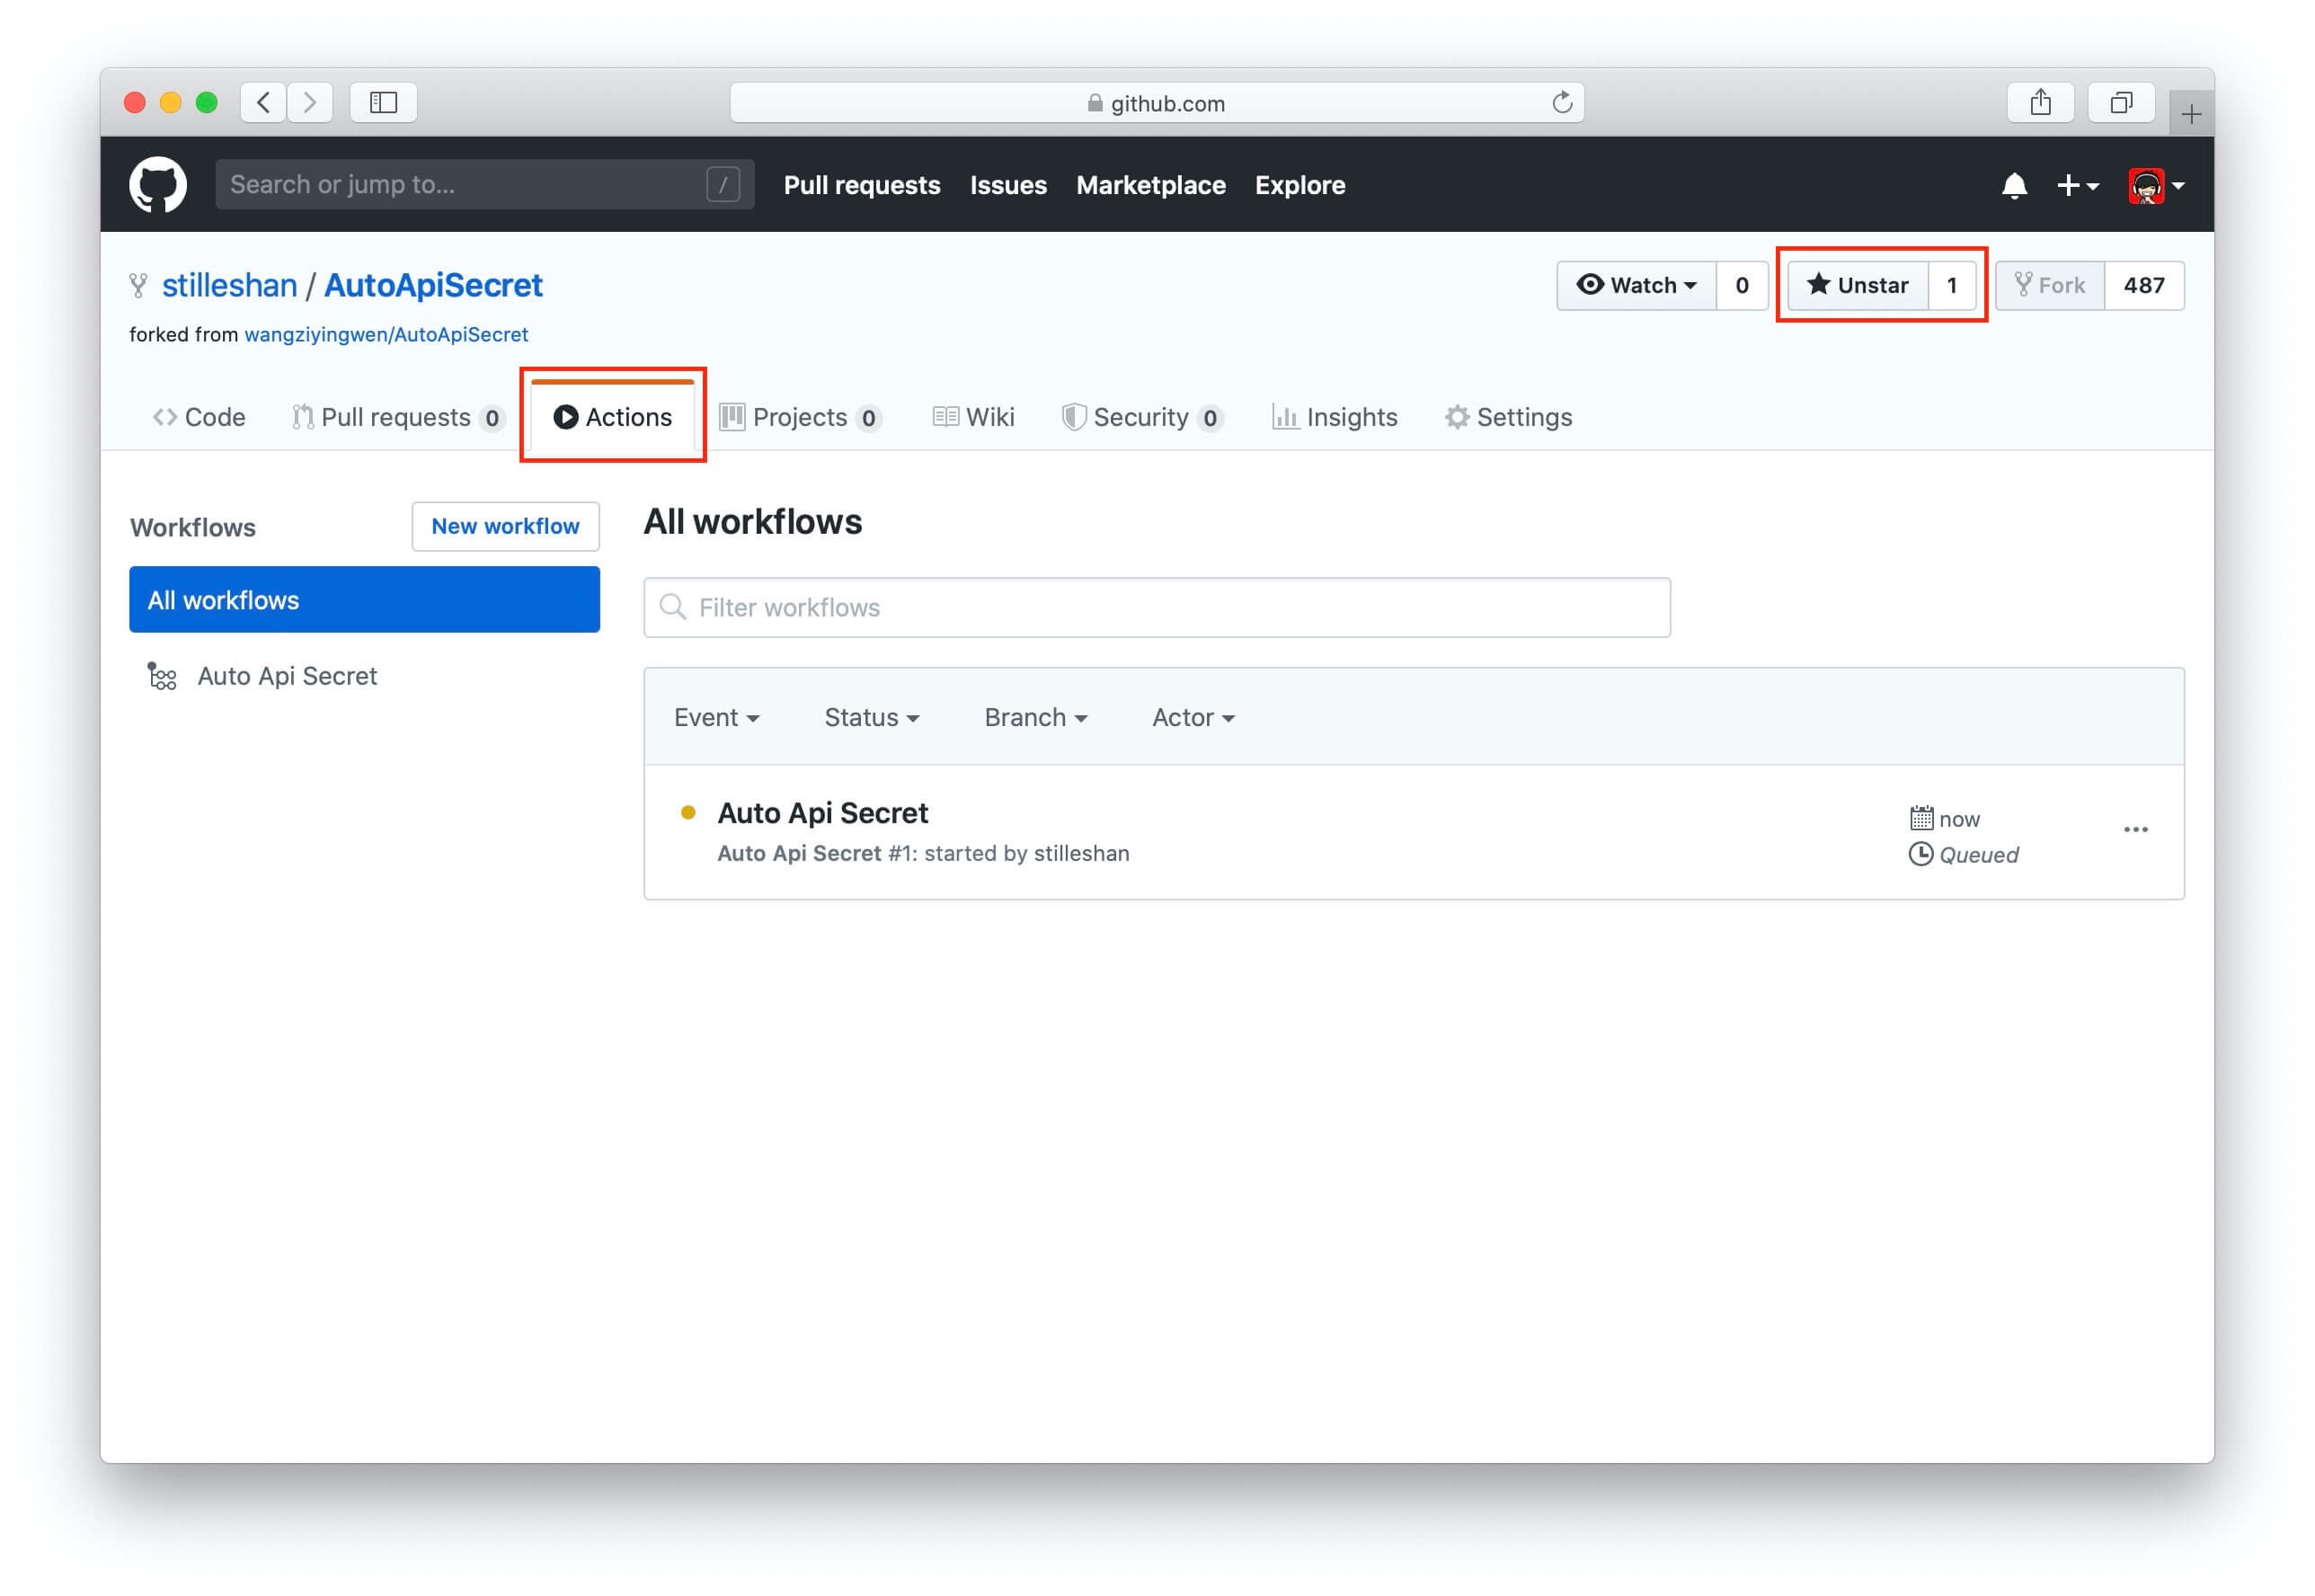
Task: Click the Filter workflows search field
Action: (1156, 607)
